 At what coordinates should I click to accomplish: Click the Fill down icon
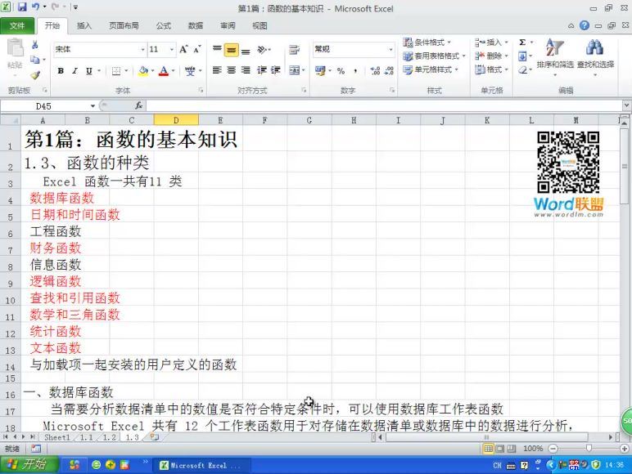522,56
